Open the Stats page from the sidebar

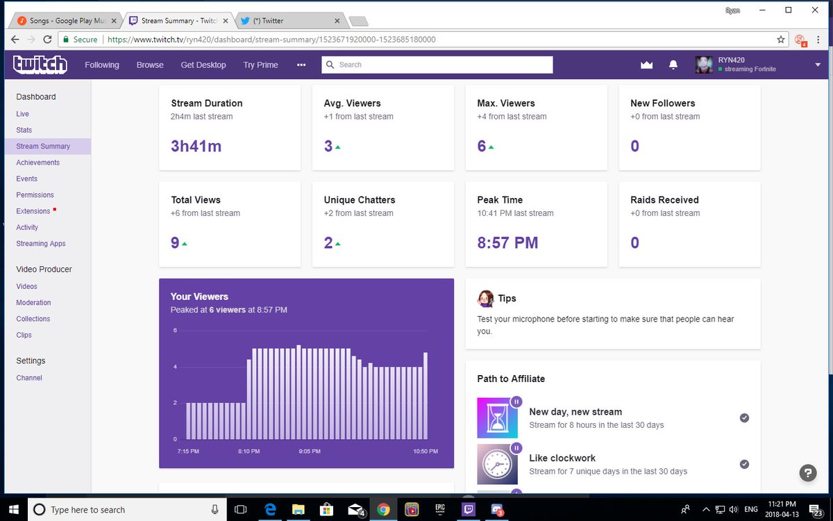point(24,130)
